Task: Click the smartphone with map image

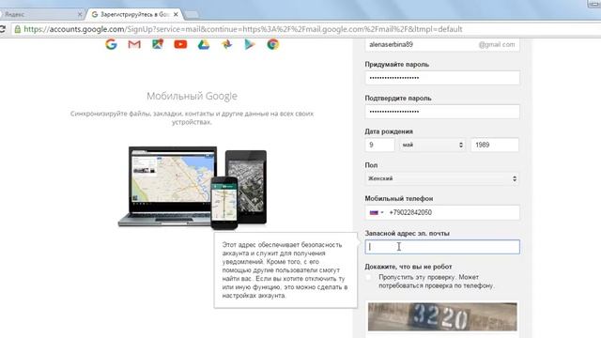Action: point(224,203)
